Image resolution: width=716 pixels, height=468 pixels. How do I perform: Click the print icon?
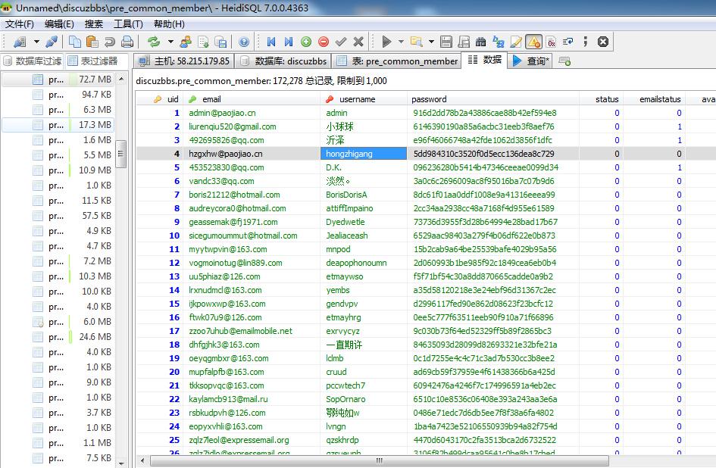click(x=127, y=42)
